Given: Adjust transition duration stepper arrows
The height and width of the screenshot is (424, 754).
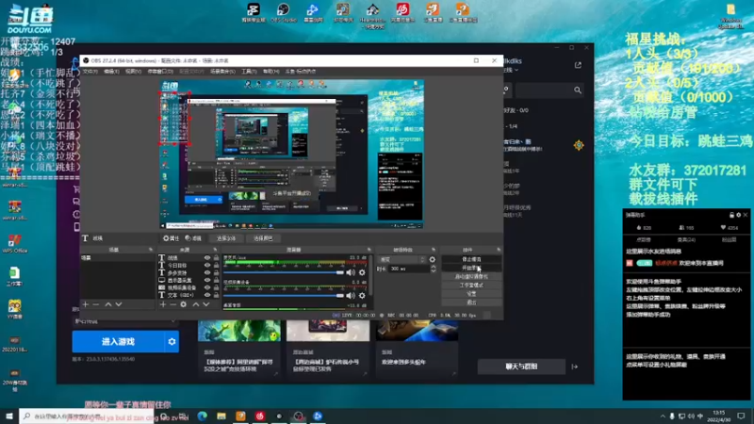Looking at the screenshot, I should pos(433,269).
